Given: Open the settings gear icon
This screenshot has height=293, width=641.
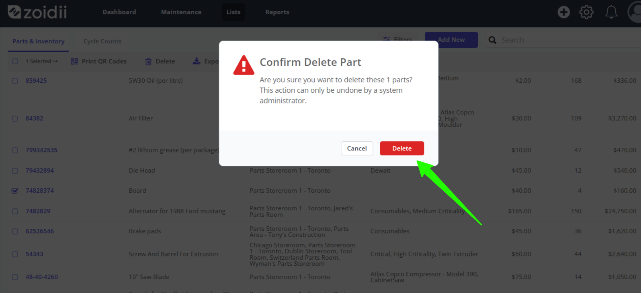Looking at the screenshot, I should pyautogui.click(x=586, y=12).
